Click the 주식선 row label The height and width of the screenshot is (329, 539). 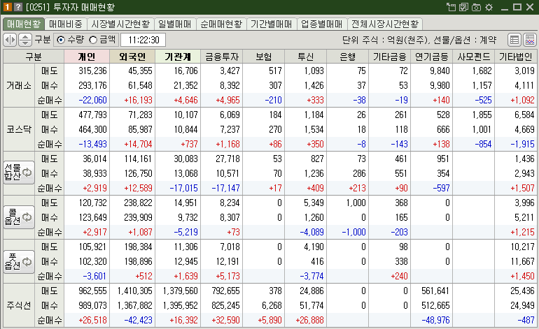click(19, 305)
